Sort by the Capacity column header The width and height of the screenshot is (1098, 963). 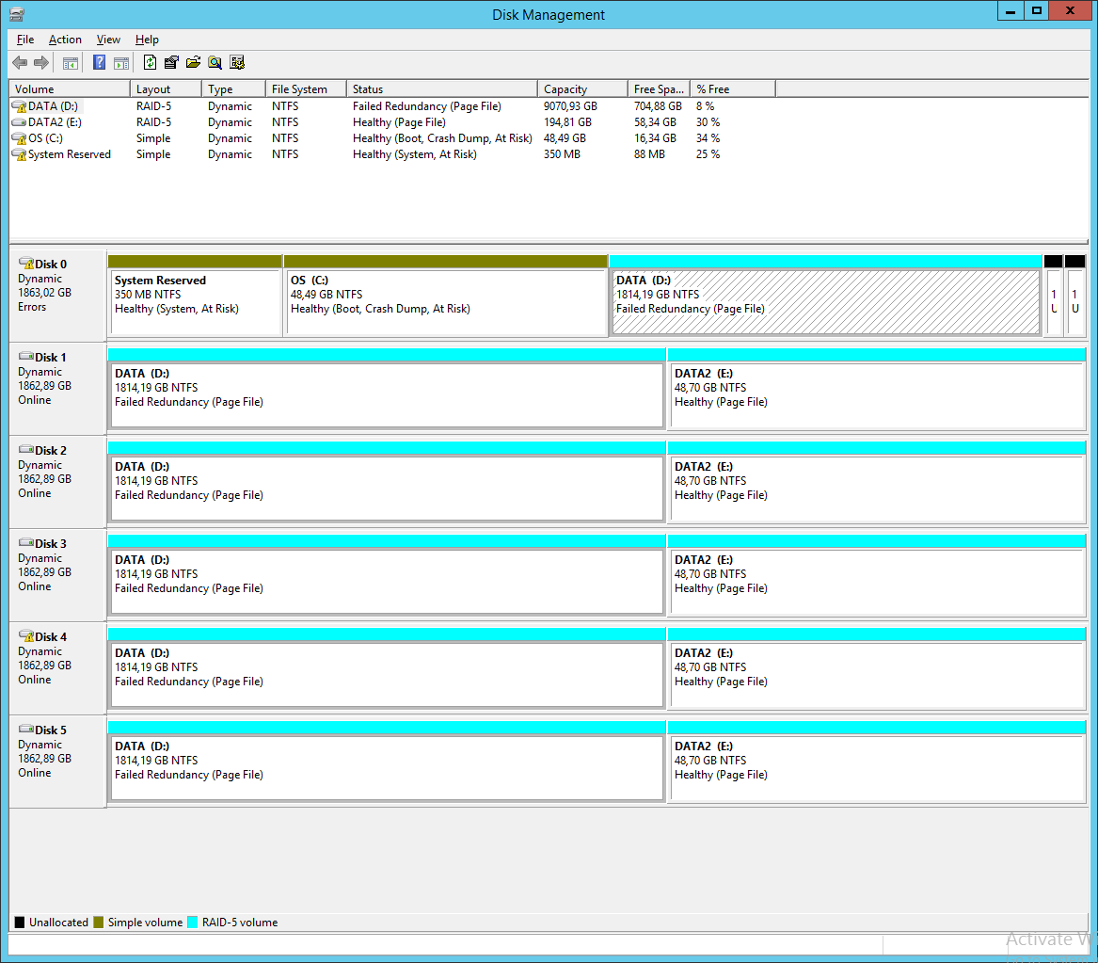(582, 88)
